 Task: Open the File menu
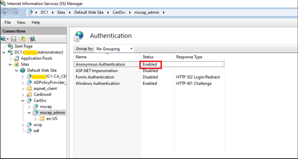(8, 22)
